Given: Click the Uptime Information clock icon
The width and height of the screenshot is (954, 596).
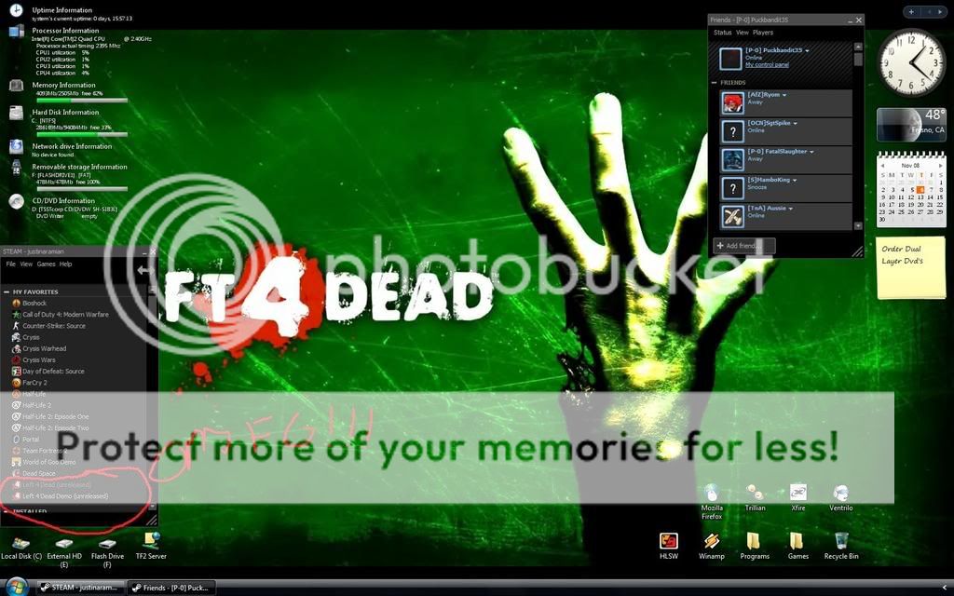Looking at the screenshot, I should [x=17, y=9].
